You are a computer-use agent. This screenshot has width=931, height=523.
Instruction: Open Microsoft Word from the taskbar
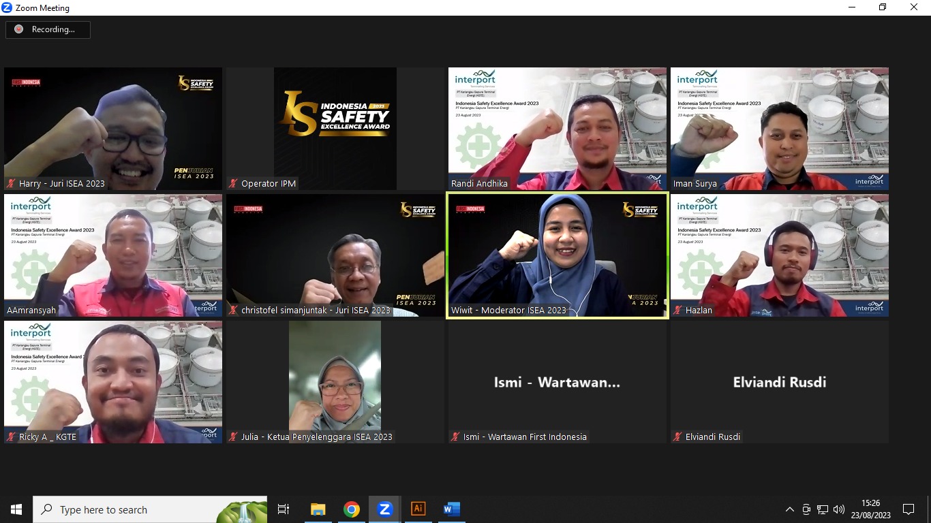[452, 509]
